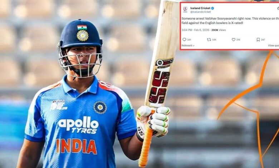The height and width of the screenshot is (168, 279).
Task: Click the blue verified badge
Action: coord(212,8)
